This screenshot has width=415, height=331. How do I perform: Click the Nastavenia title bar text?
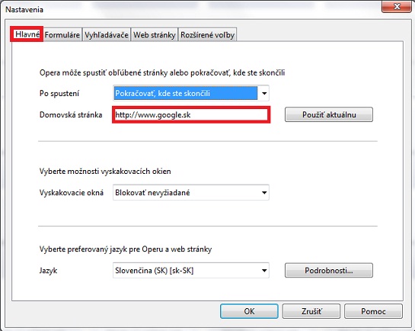[24, 10]
